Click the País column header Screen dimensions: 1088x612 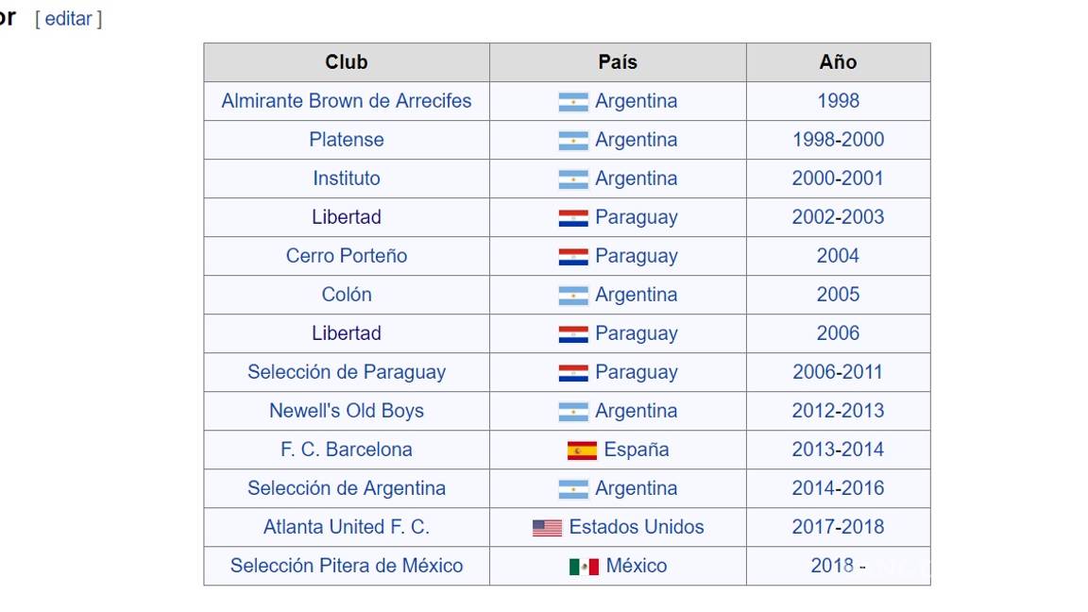(x=617, y=61)
